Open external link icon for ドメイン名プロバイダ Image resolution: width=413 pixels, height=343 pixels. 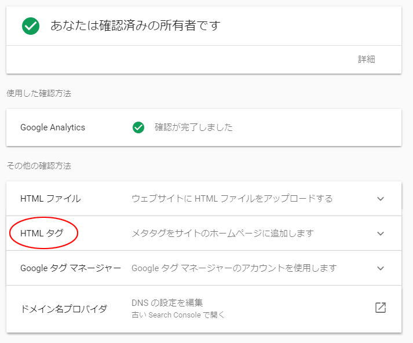(381, 308)
